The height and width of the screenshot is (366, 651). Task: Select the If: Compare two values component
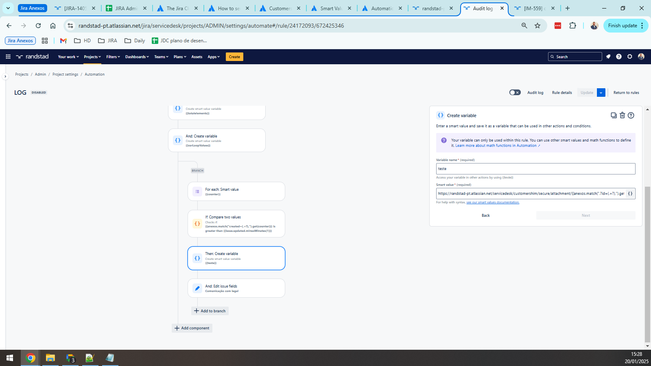(236, 224)
